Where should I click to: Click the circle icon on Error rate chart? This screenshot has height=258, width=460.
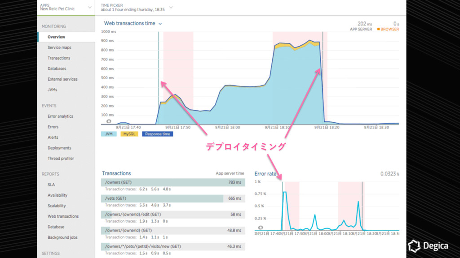[x=260, y=227]
